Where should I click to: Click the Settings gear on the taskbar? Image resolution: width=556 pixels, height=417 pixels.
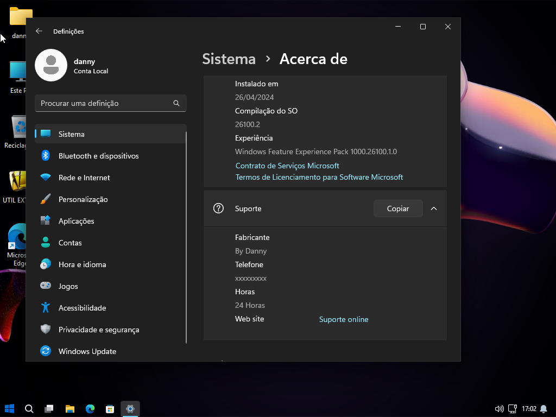click(x=130, y=409)
